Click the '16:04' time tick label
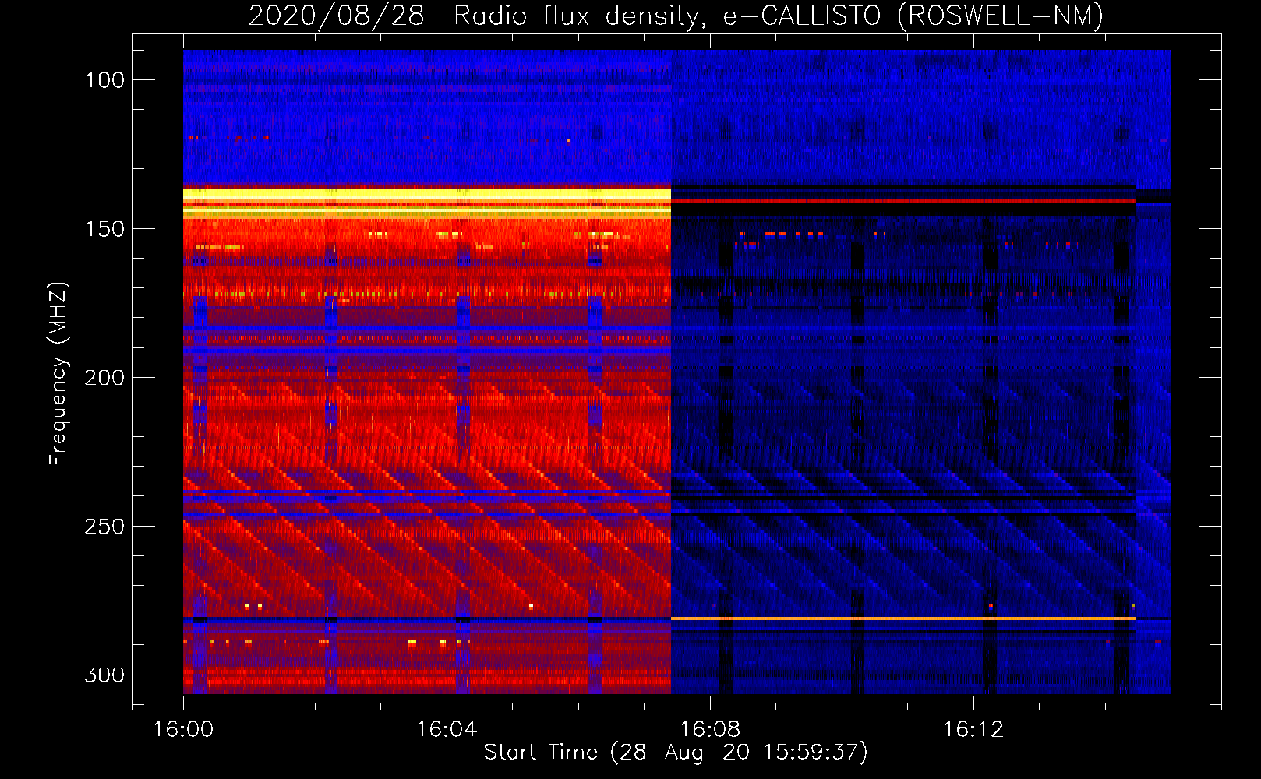 (x=447, y=730)
